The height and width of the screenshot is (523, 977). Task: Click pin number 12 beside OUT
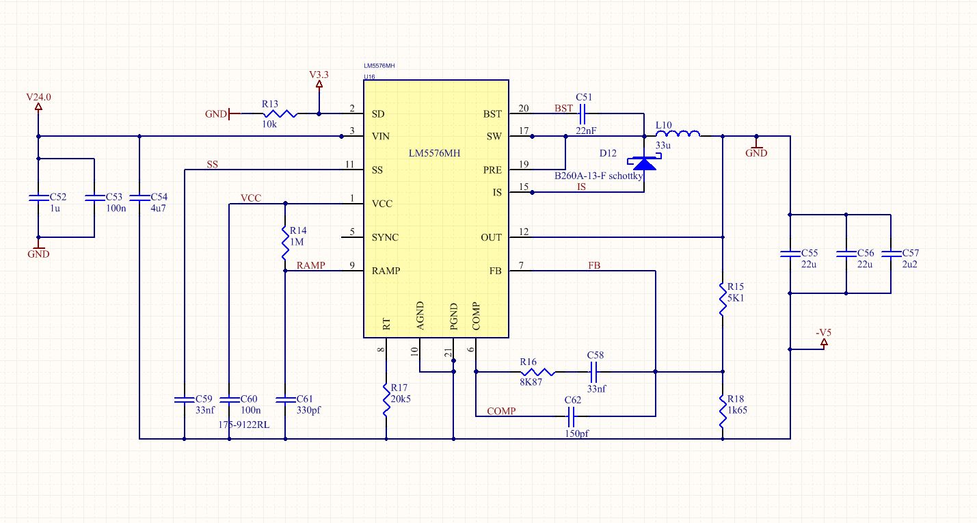(x=524, y=232)
